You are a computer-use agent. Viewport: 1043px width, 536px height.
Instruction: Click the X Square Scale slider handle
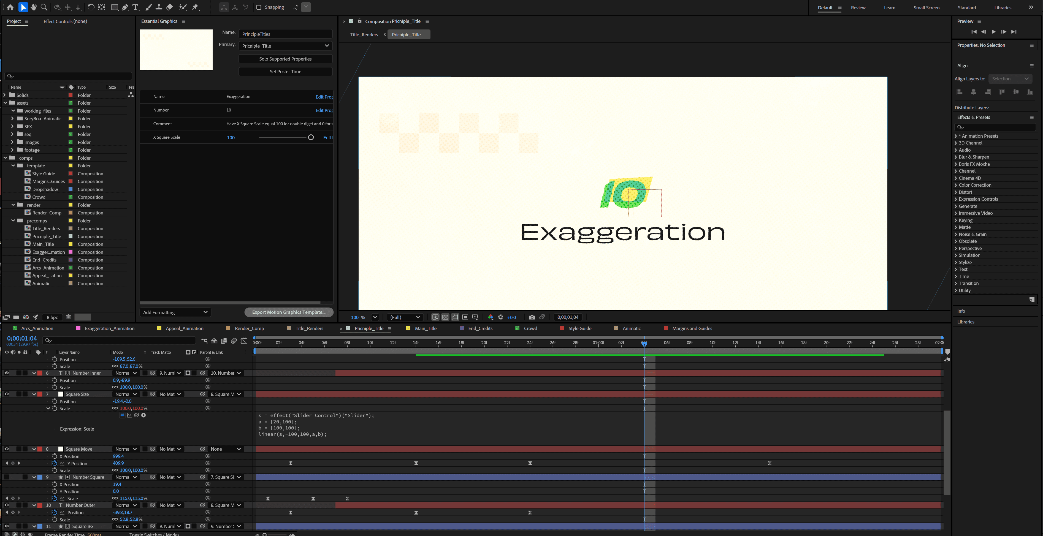pos(311,137)
